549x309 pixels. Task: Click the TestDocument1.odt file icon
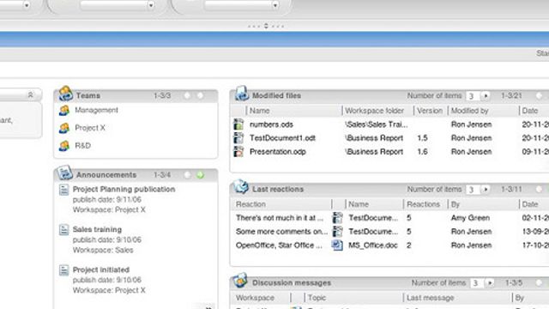point(238,138)
